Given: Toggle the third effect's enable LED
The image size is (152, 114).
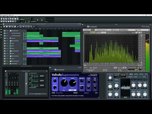Looking at the screenshot, I should (x=30, y=84).
